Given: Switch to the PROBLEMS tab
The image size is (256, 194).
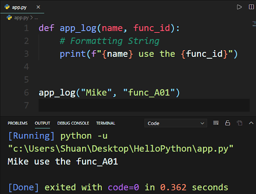Looking at the screenshot, I should (18, 123).
